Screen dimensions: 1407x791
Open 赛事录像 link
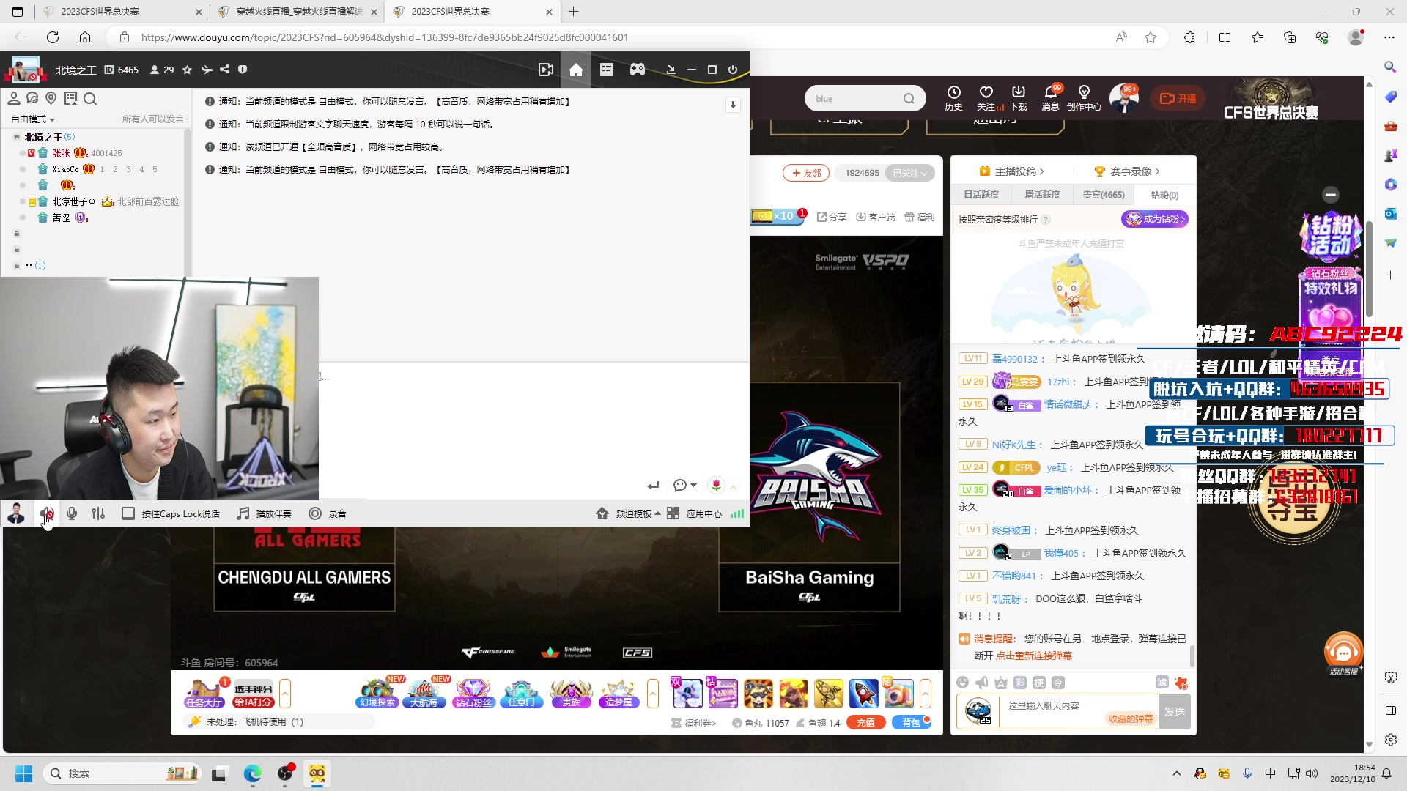(1127, 171)
